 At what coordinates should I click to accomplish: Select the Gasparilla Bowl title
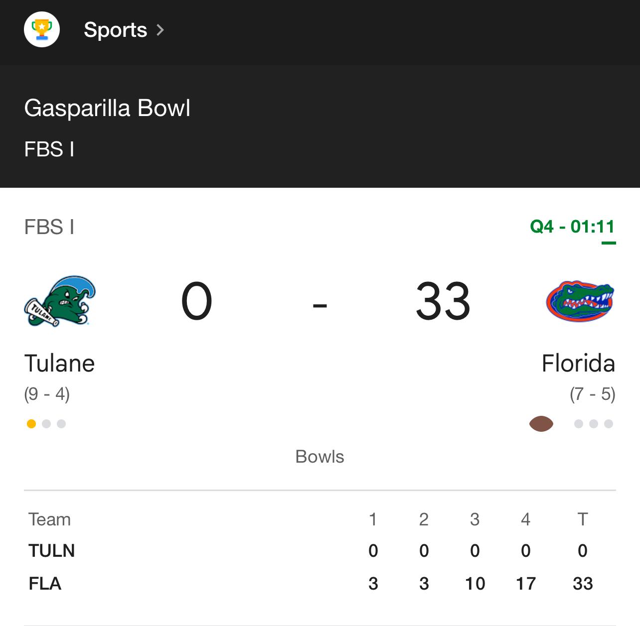(x=107, y=108)
